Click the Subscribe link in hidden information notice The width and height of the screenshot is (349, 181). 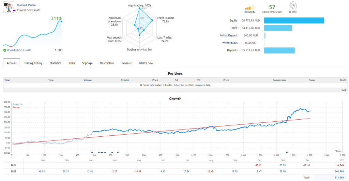(179, 85)
